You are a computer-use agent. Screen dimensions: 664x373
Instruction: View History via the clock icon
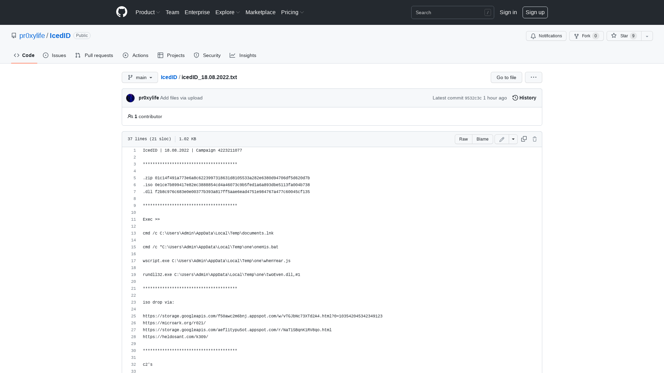point(515,98)
